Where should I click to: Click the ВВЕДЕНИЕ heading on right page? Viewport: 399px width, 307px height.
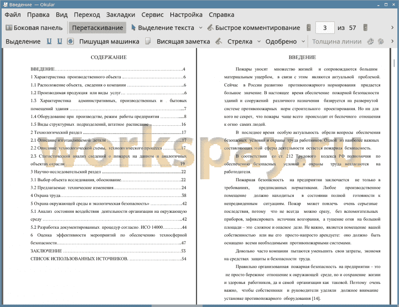pos(302,57)
